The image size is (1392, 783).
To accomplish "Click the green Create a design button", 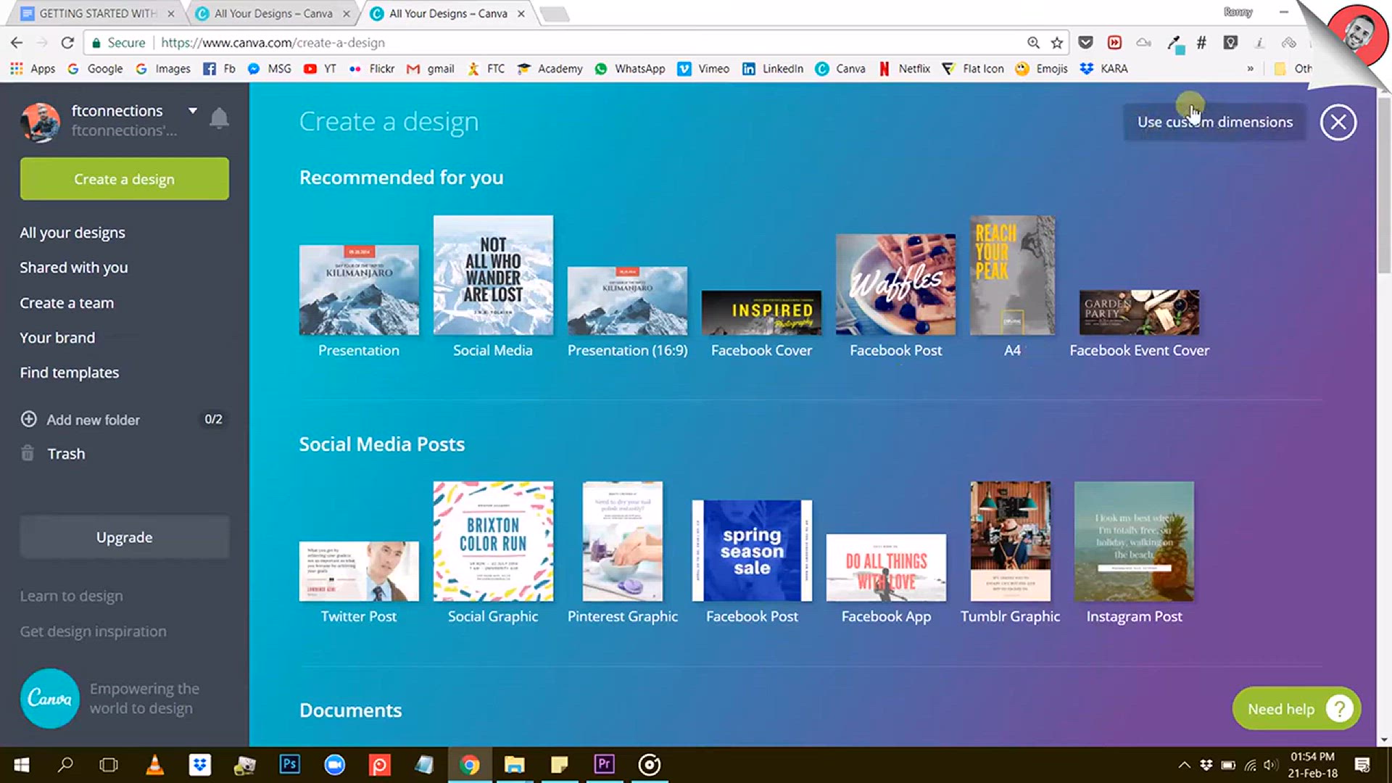I will (124, 179).
